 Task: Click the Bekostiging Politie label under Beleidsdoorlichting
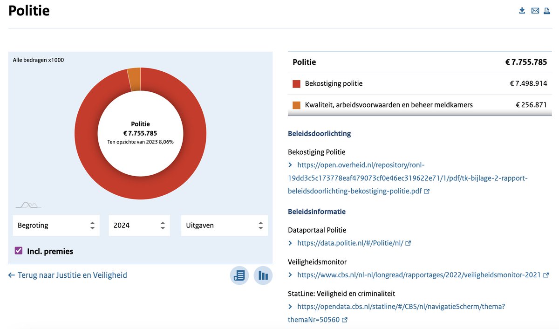click(317, 152)
